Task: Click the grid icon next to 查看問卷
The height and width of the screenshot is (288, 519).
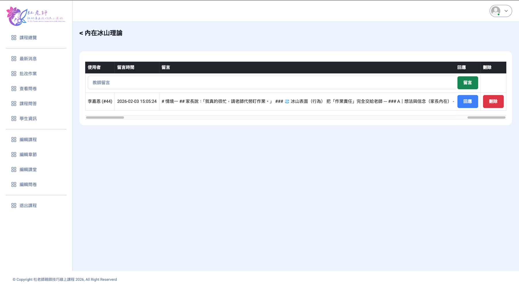Action: tap(14, 89)
